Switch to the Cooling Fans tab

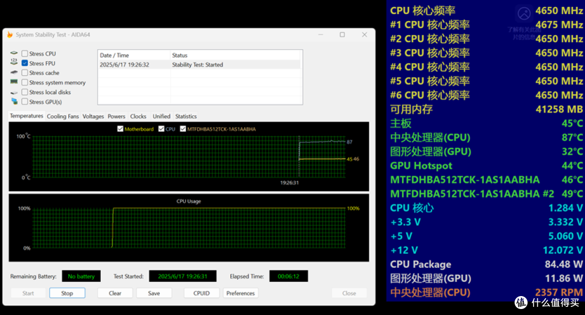click(x=63, y=116)
